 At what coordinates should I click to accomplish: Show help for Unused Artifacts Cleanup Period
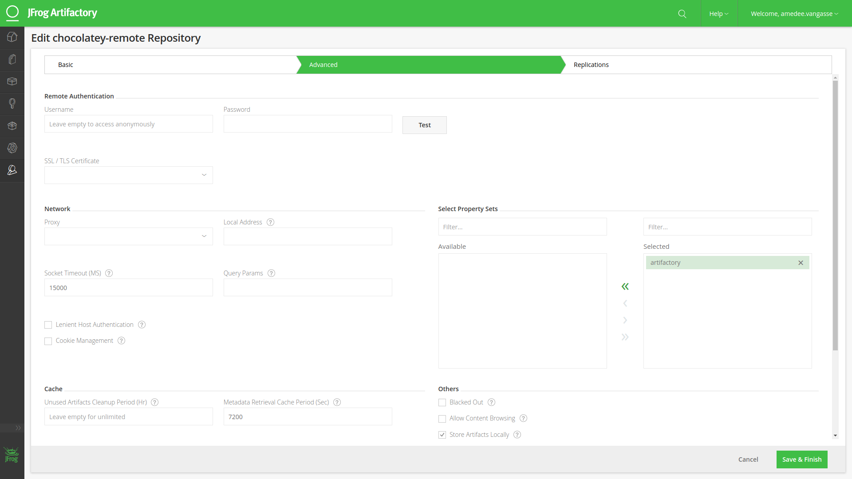pyautogui.click(x=154, y=402)
